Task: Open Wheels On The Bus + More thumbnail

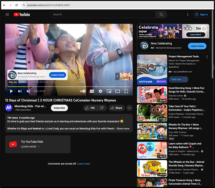Action: tap(152, 131)
